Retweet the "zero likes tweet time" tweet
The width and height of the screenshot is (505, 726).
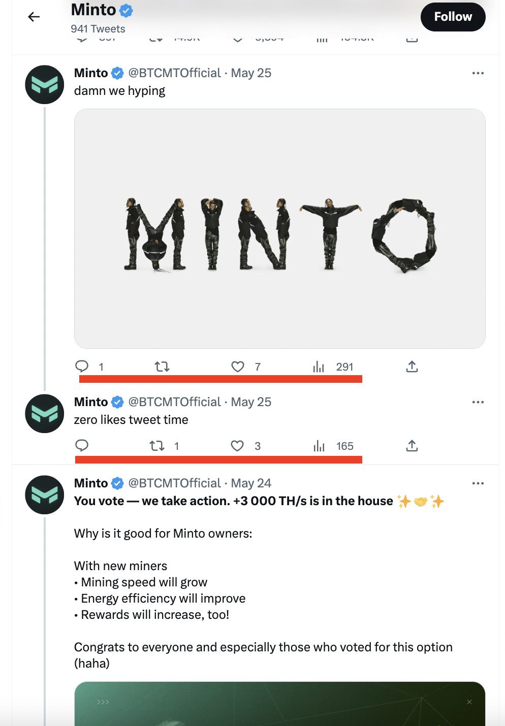click(x=157, y=446)
